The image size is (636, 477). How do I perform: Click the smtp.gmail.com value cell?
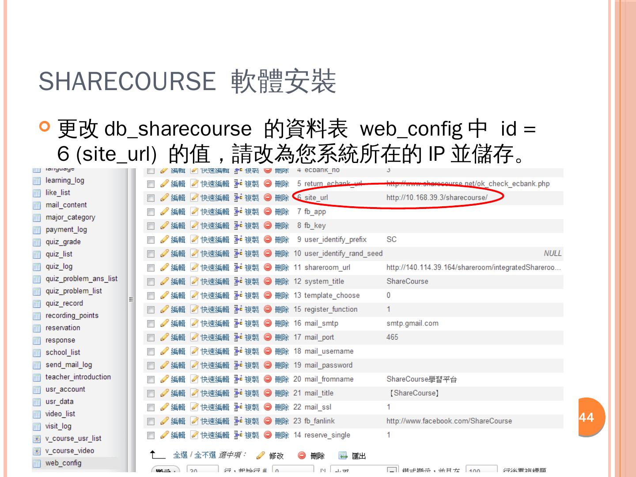[413, 323]
